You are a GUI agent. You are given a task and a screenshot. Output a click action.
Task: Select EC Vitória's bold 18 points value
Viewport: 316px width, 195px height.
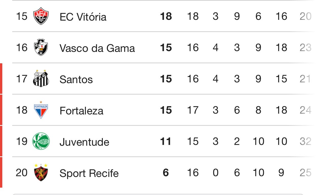166,16
